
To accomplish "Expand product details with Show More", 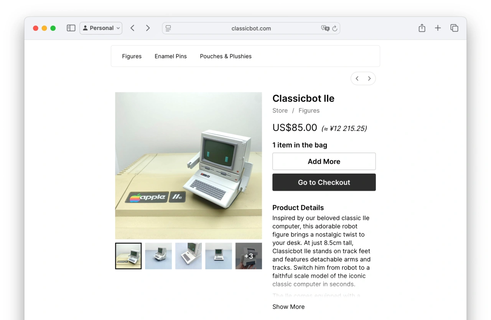I will click(x=288, y=307).
